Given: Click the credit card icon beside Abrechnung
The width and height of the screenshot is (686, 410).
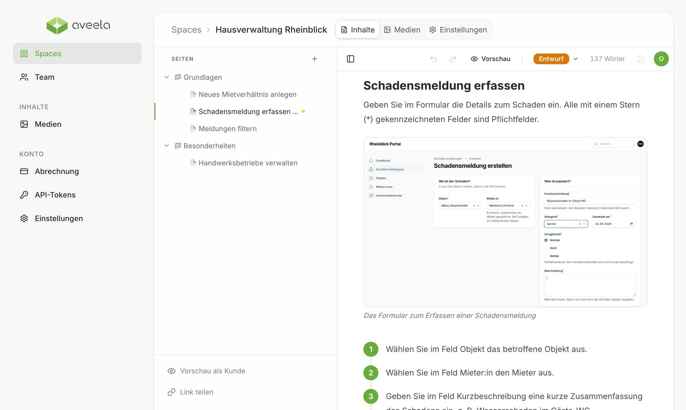Looking at the screenshot, I should (x=24, y=171).
